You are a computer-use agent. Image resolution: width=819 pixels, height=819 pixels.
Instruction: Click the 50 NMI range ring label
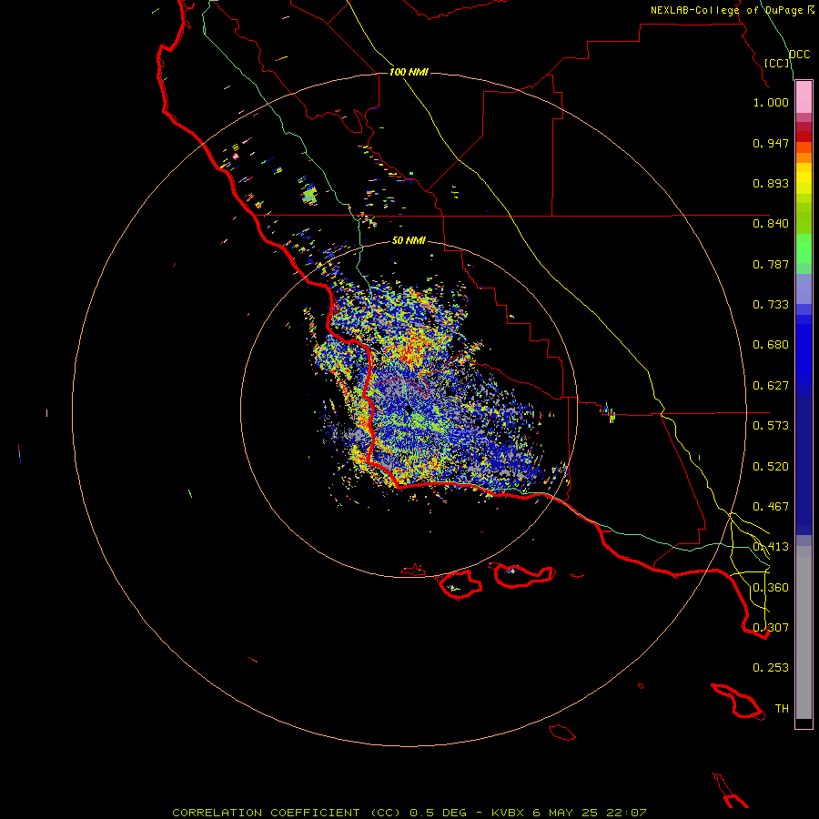tap(409, 240)
